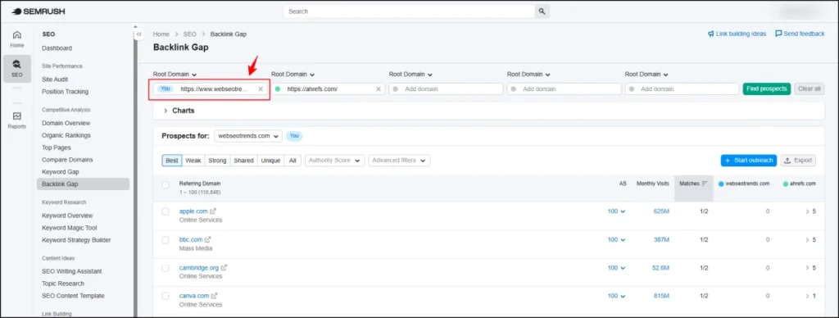Open external link icon beside bbc.com

pos(207,240)
